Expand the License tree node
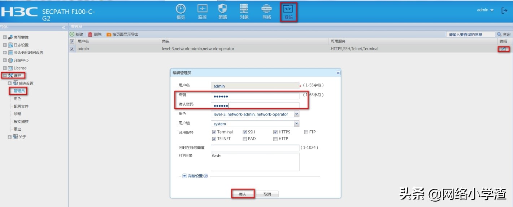This screenshot has width=513, height=207. [x=5, y=68]
